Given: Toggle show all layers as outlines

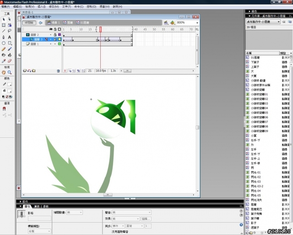Looking at the screenshot, I should [60, 29].
